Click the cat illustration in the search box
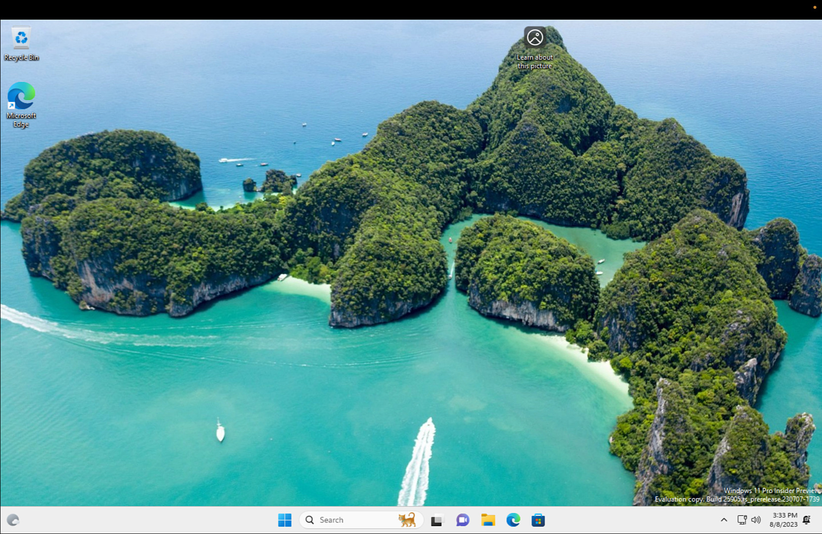The image size is (822, 534). pos(407,520)
